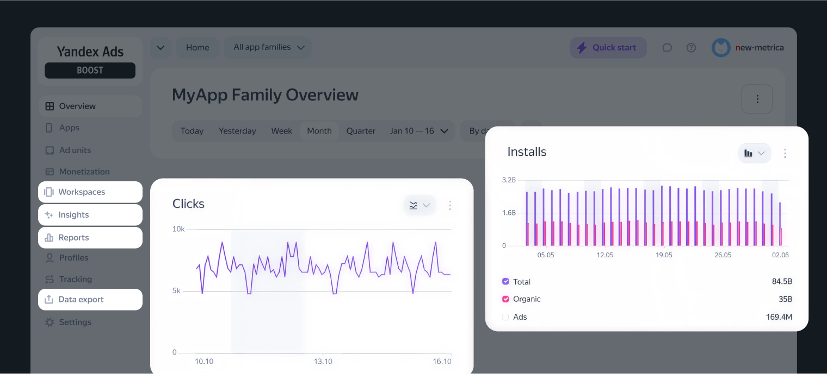827x374 pixels.
Task: Click the Home breadcrumb button
Action: pyautogui.click(x=198, y=48)
